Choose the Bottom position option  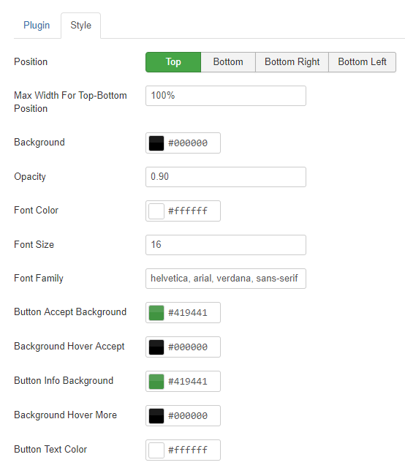pos(228,62)
